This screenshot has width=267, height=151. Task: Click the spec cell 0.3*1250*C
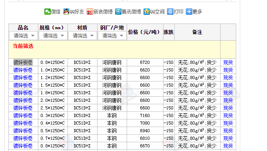pos(53,115)
